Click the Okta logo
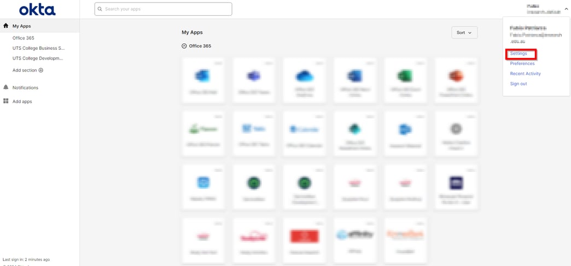The width and height of the screenshot is (571, 266). click(37, 10)
